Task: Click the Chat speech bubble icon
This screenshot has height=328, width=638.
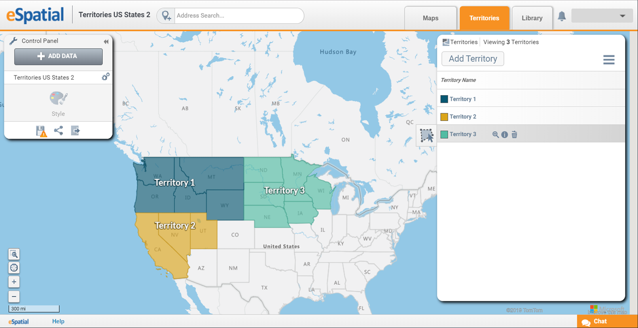Action: click(x=585, y=322)
